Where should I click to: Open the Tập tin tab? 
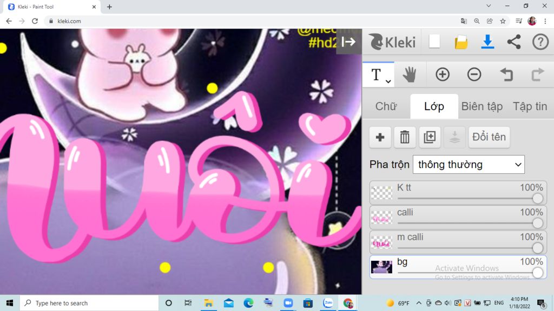[530, 106]
